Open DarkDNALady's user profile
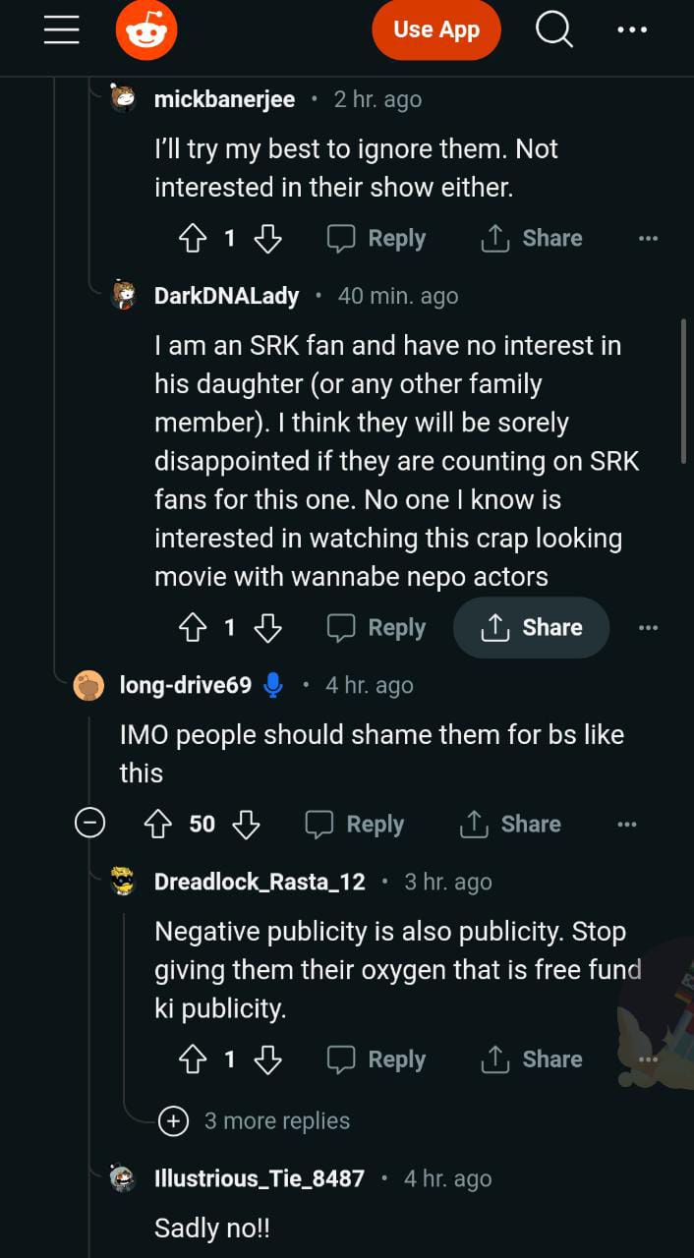This screenshot has width=694, height=1258. point(226,296)
